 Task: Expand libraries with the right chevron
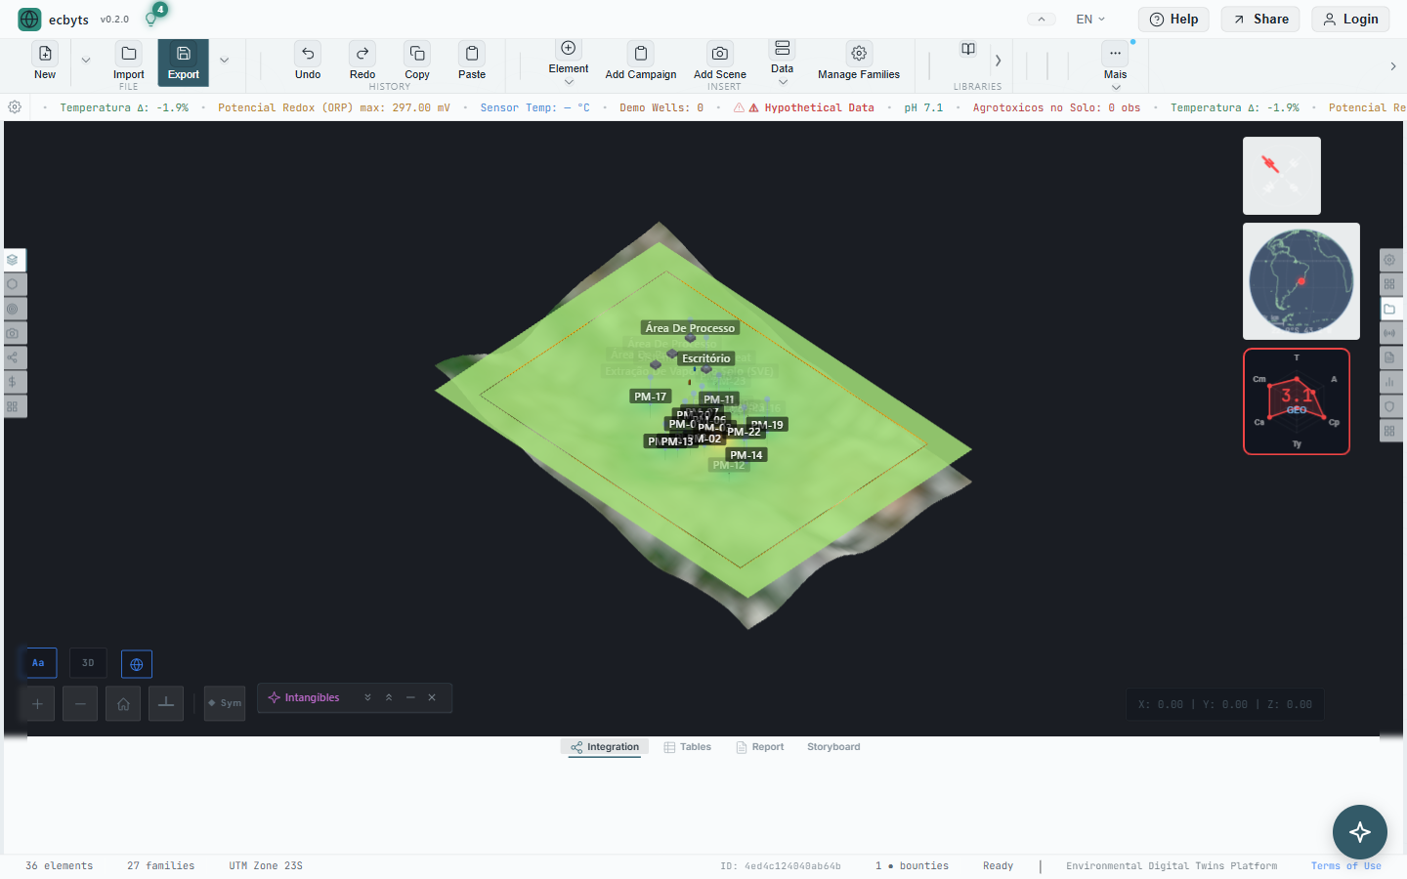[998, 61]
